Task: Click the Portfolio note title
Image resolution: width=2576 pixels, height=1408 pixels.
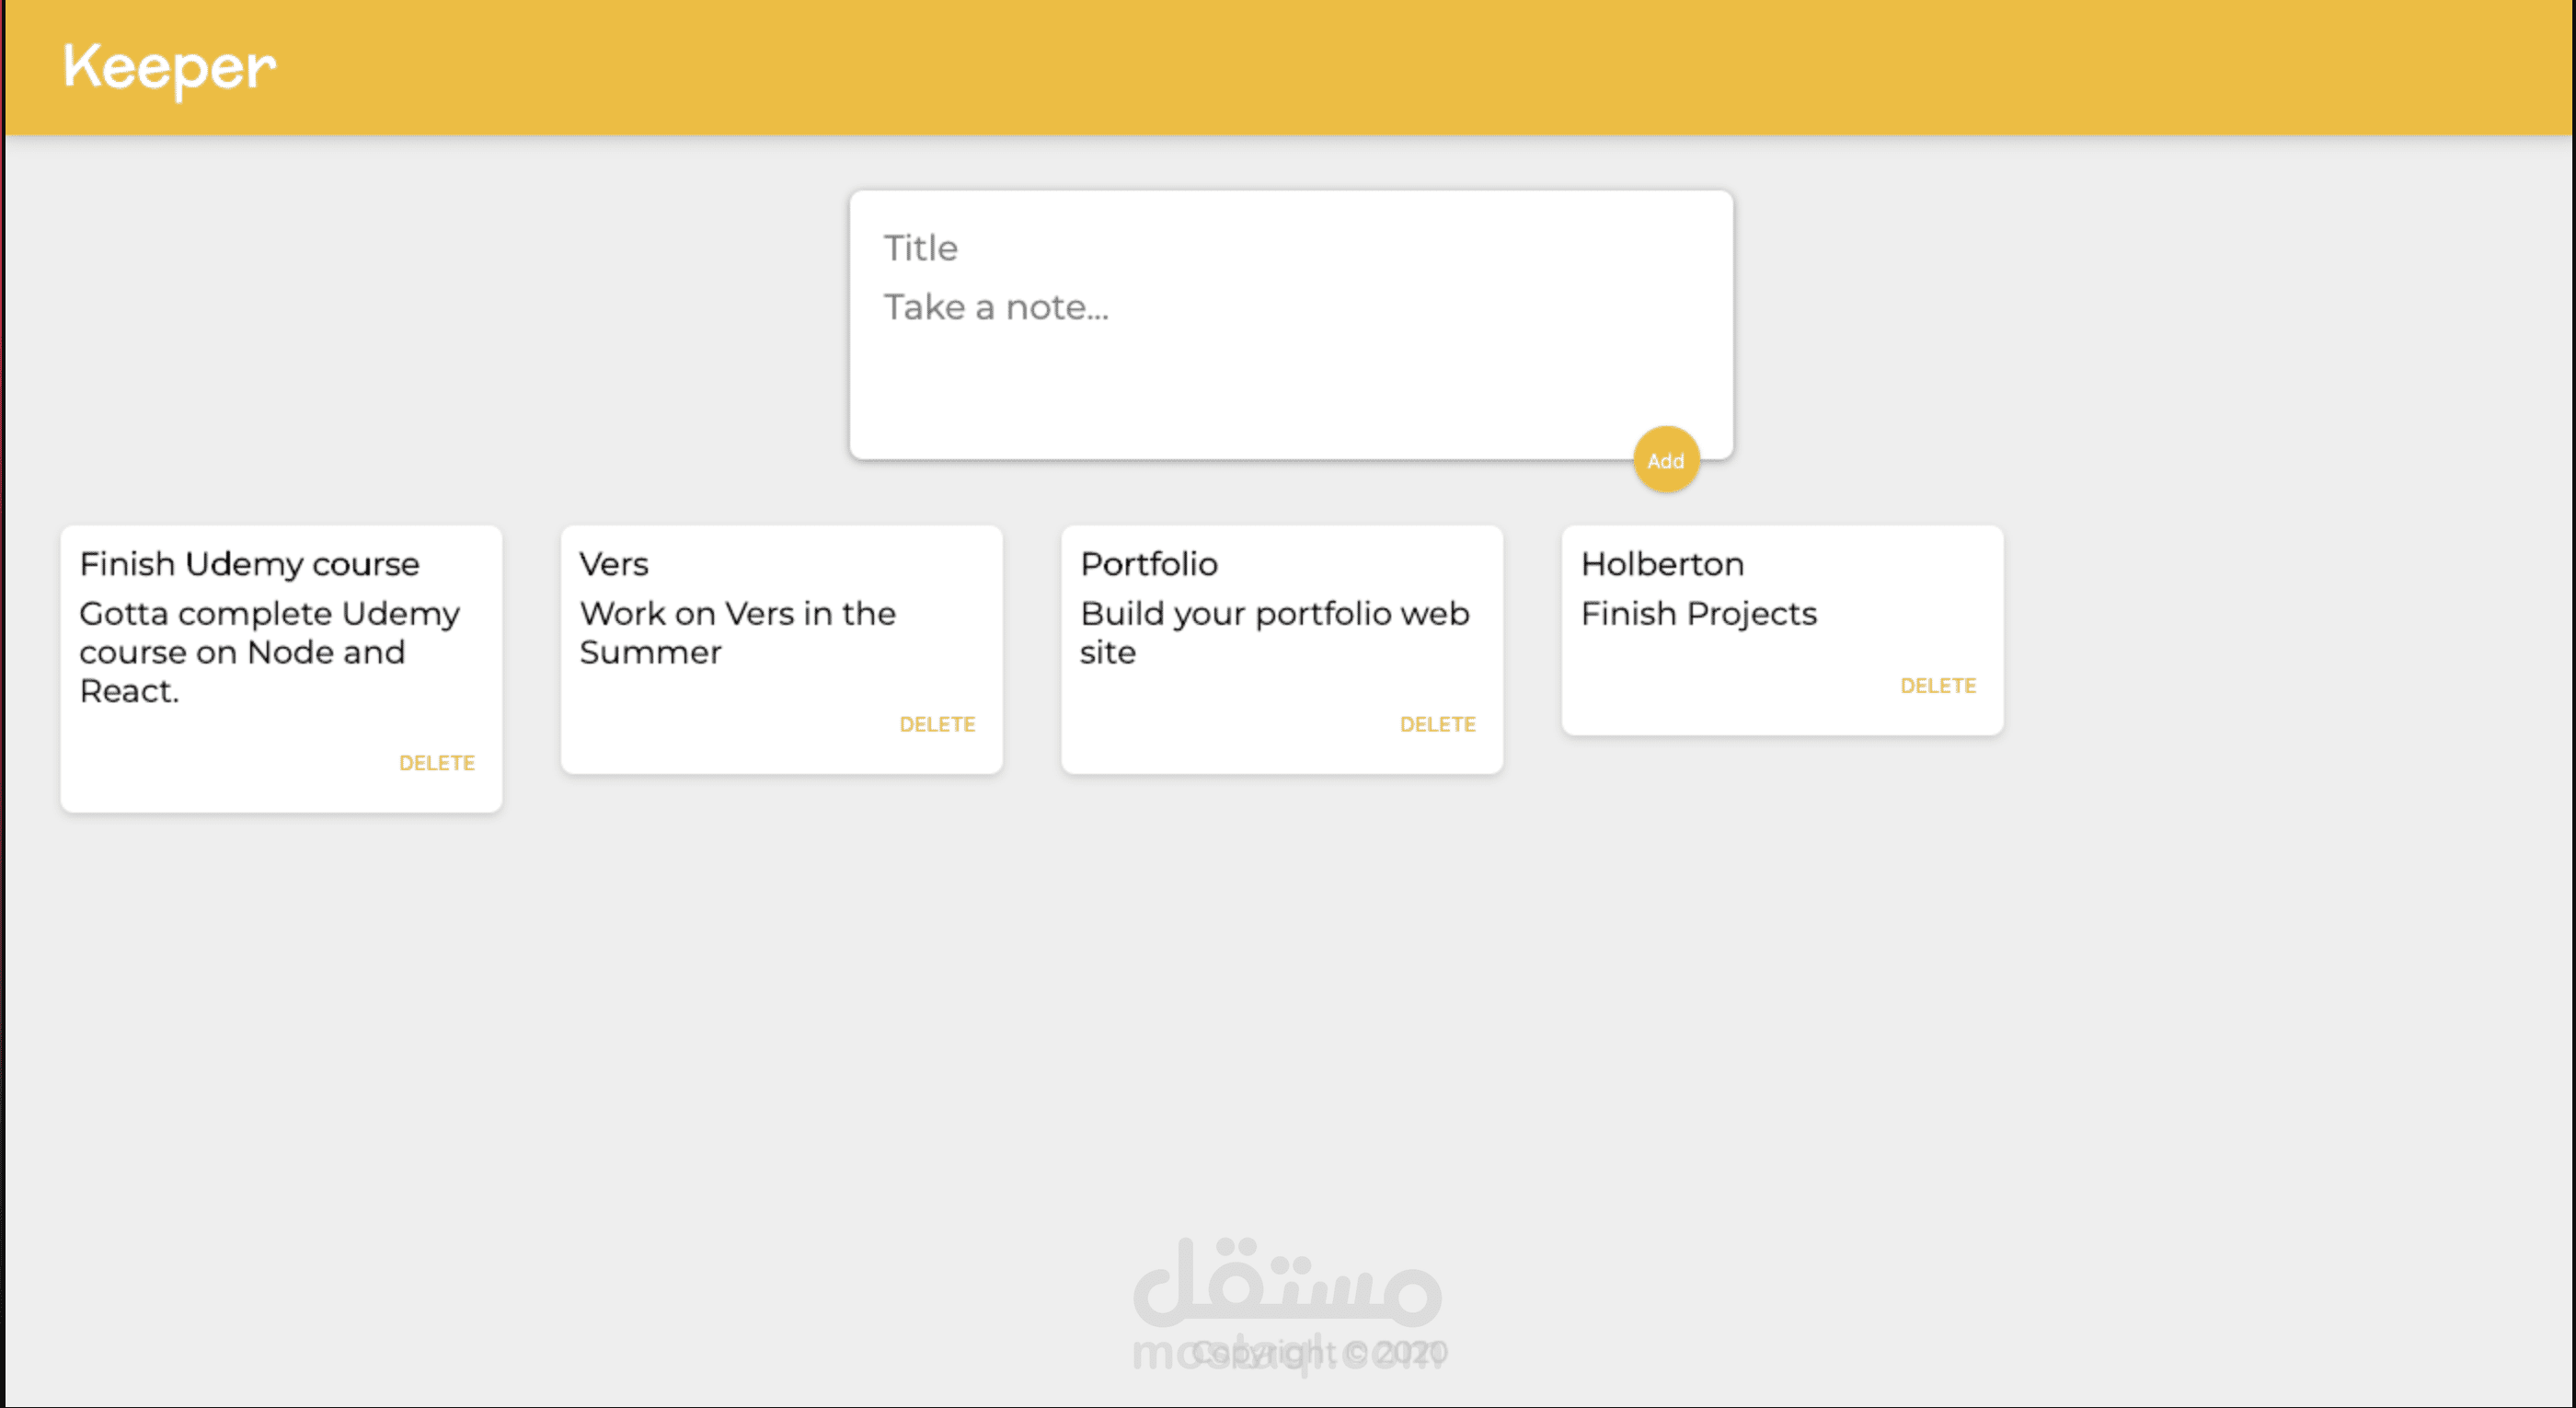Action: (1149, 564)
